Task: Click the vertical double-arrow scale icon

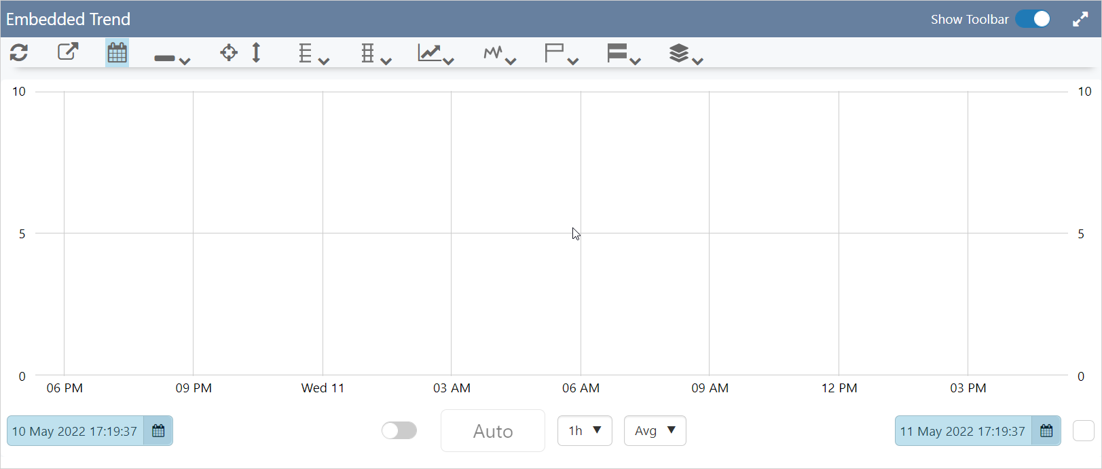Action: pyautogui.click(x=257, y=52)
